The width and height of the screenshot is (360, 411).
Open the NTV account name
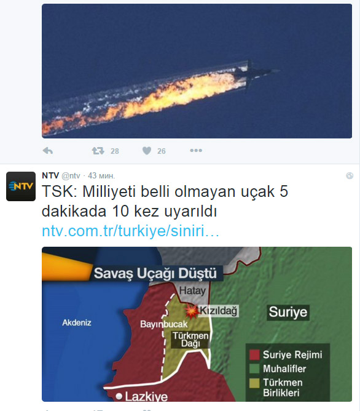coord(50,175)
